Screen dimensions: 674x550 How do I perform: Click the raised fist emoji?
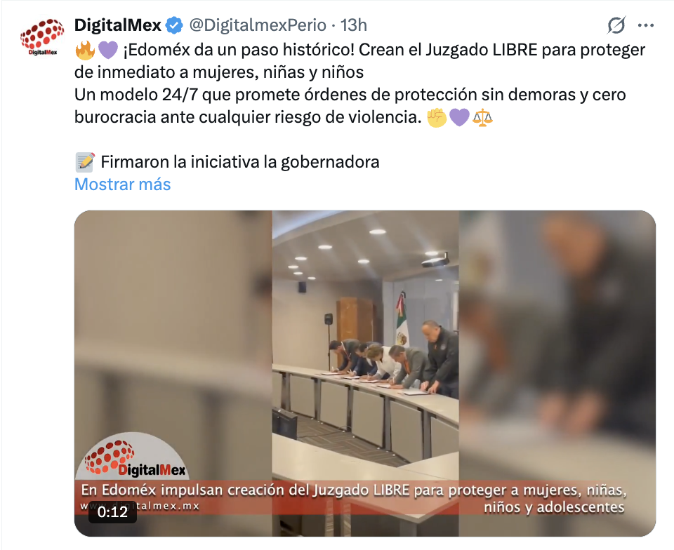(x=436, y=117)
